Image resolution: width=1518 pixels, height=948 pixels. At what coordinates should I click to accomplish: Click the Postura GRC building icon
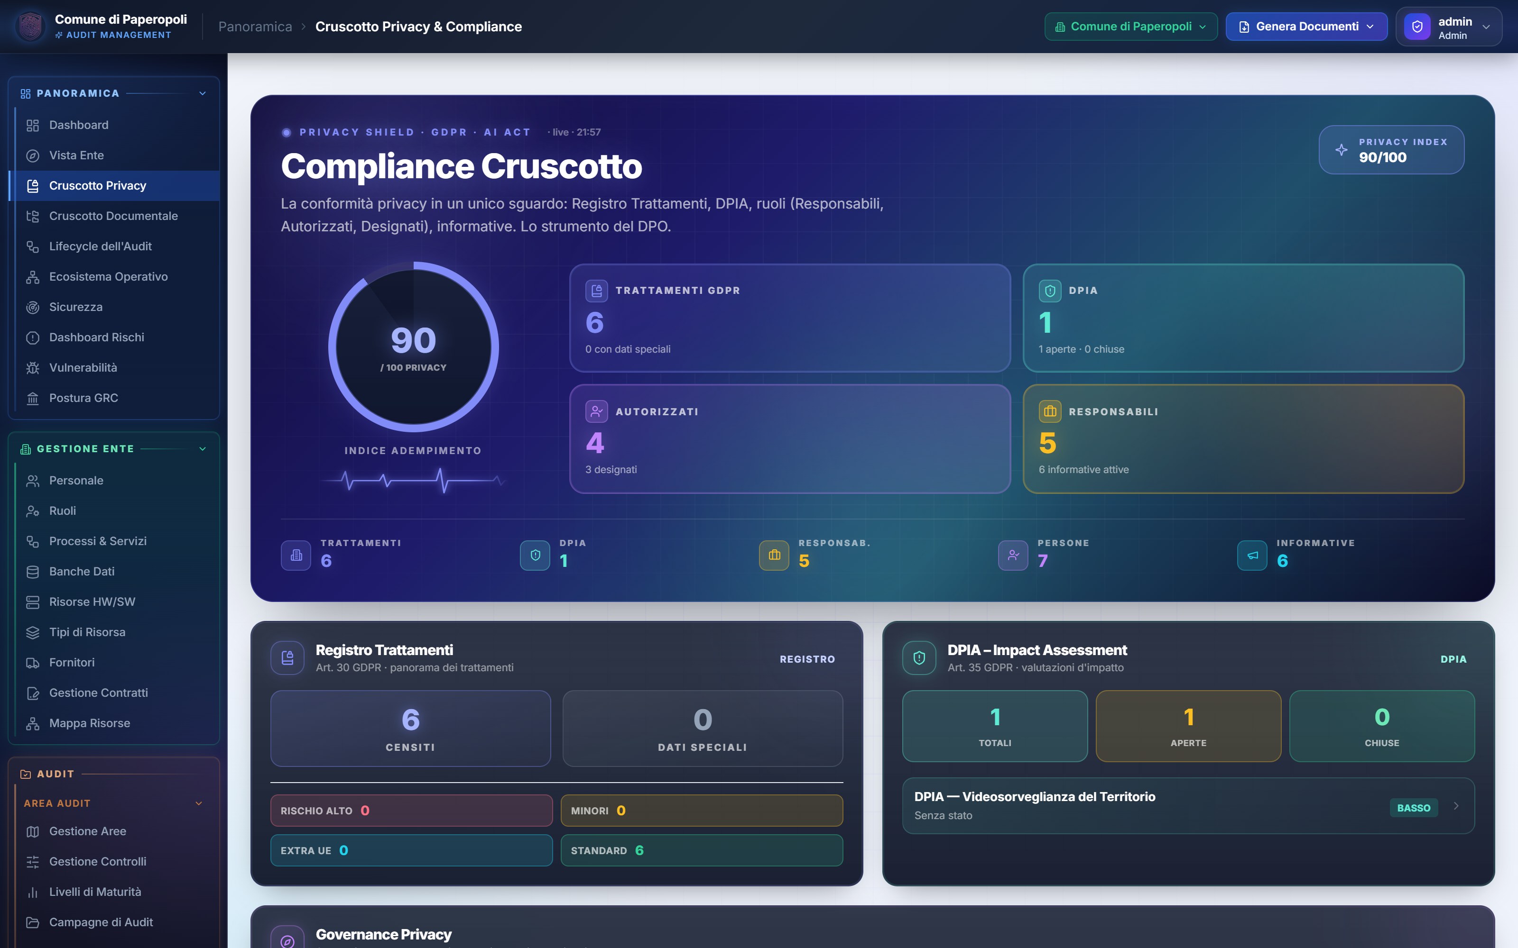(x=33, y=398)
